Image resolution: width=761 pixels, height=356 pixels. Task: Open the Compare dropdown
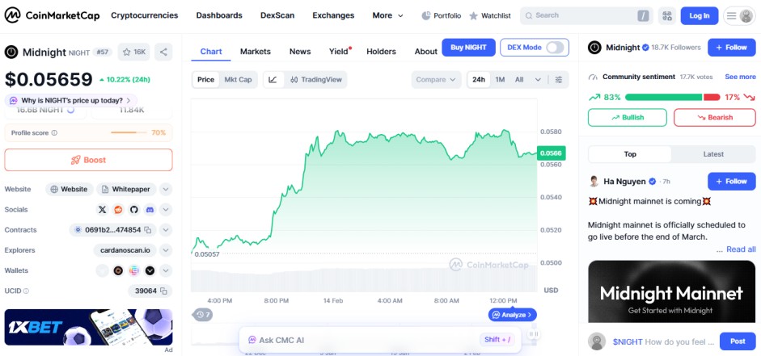[437, 79]
